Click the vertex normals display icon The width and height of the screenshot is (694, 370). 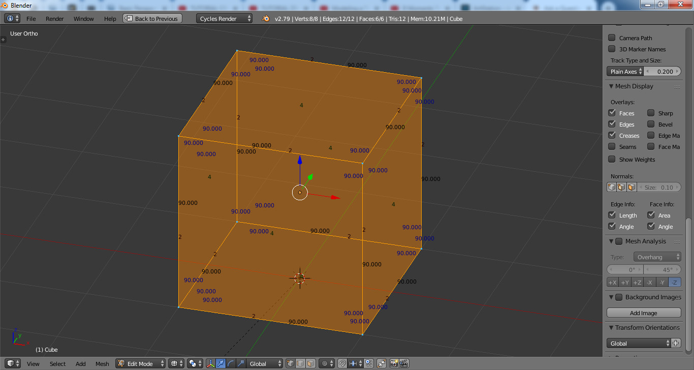611,187
